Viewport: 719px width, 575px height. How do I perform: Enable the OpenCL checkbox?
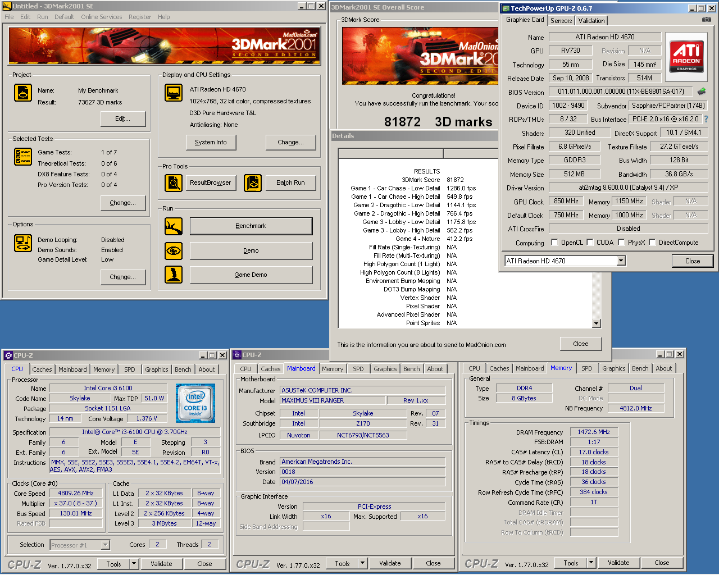click(554, 243)
